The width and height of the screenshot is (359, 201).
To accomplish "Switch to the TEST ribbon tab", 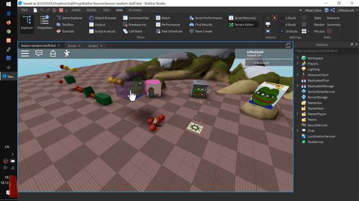I will 106,10.
